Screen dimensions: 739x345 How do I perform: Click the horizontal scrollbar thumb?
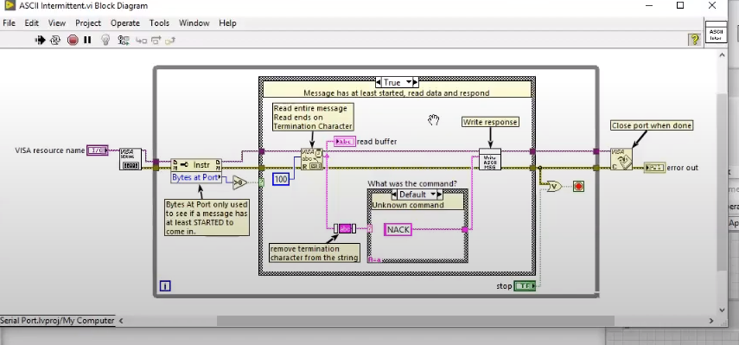pyautogui.click(x=415, y=321)
